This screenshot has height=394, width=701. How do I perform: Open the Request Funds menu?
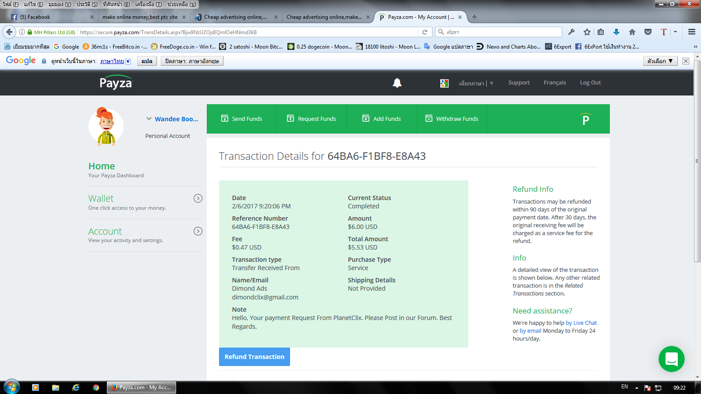(312, 119)
